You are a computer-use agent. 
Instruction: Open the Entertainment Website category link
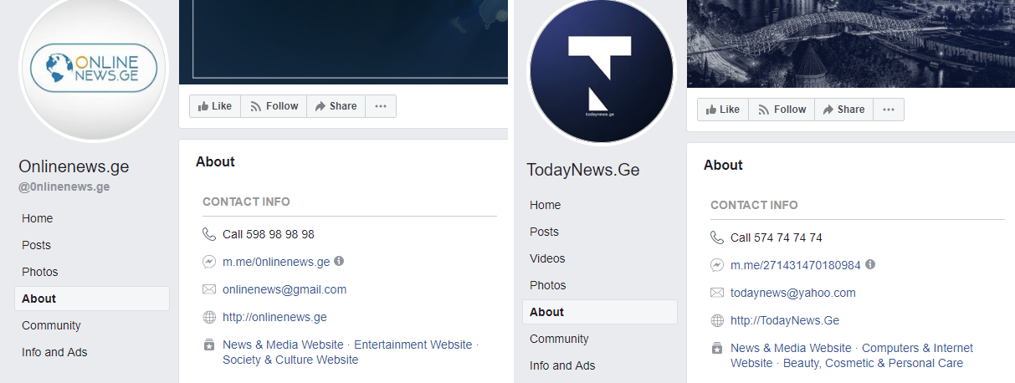[413, 345]
